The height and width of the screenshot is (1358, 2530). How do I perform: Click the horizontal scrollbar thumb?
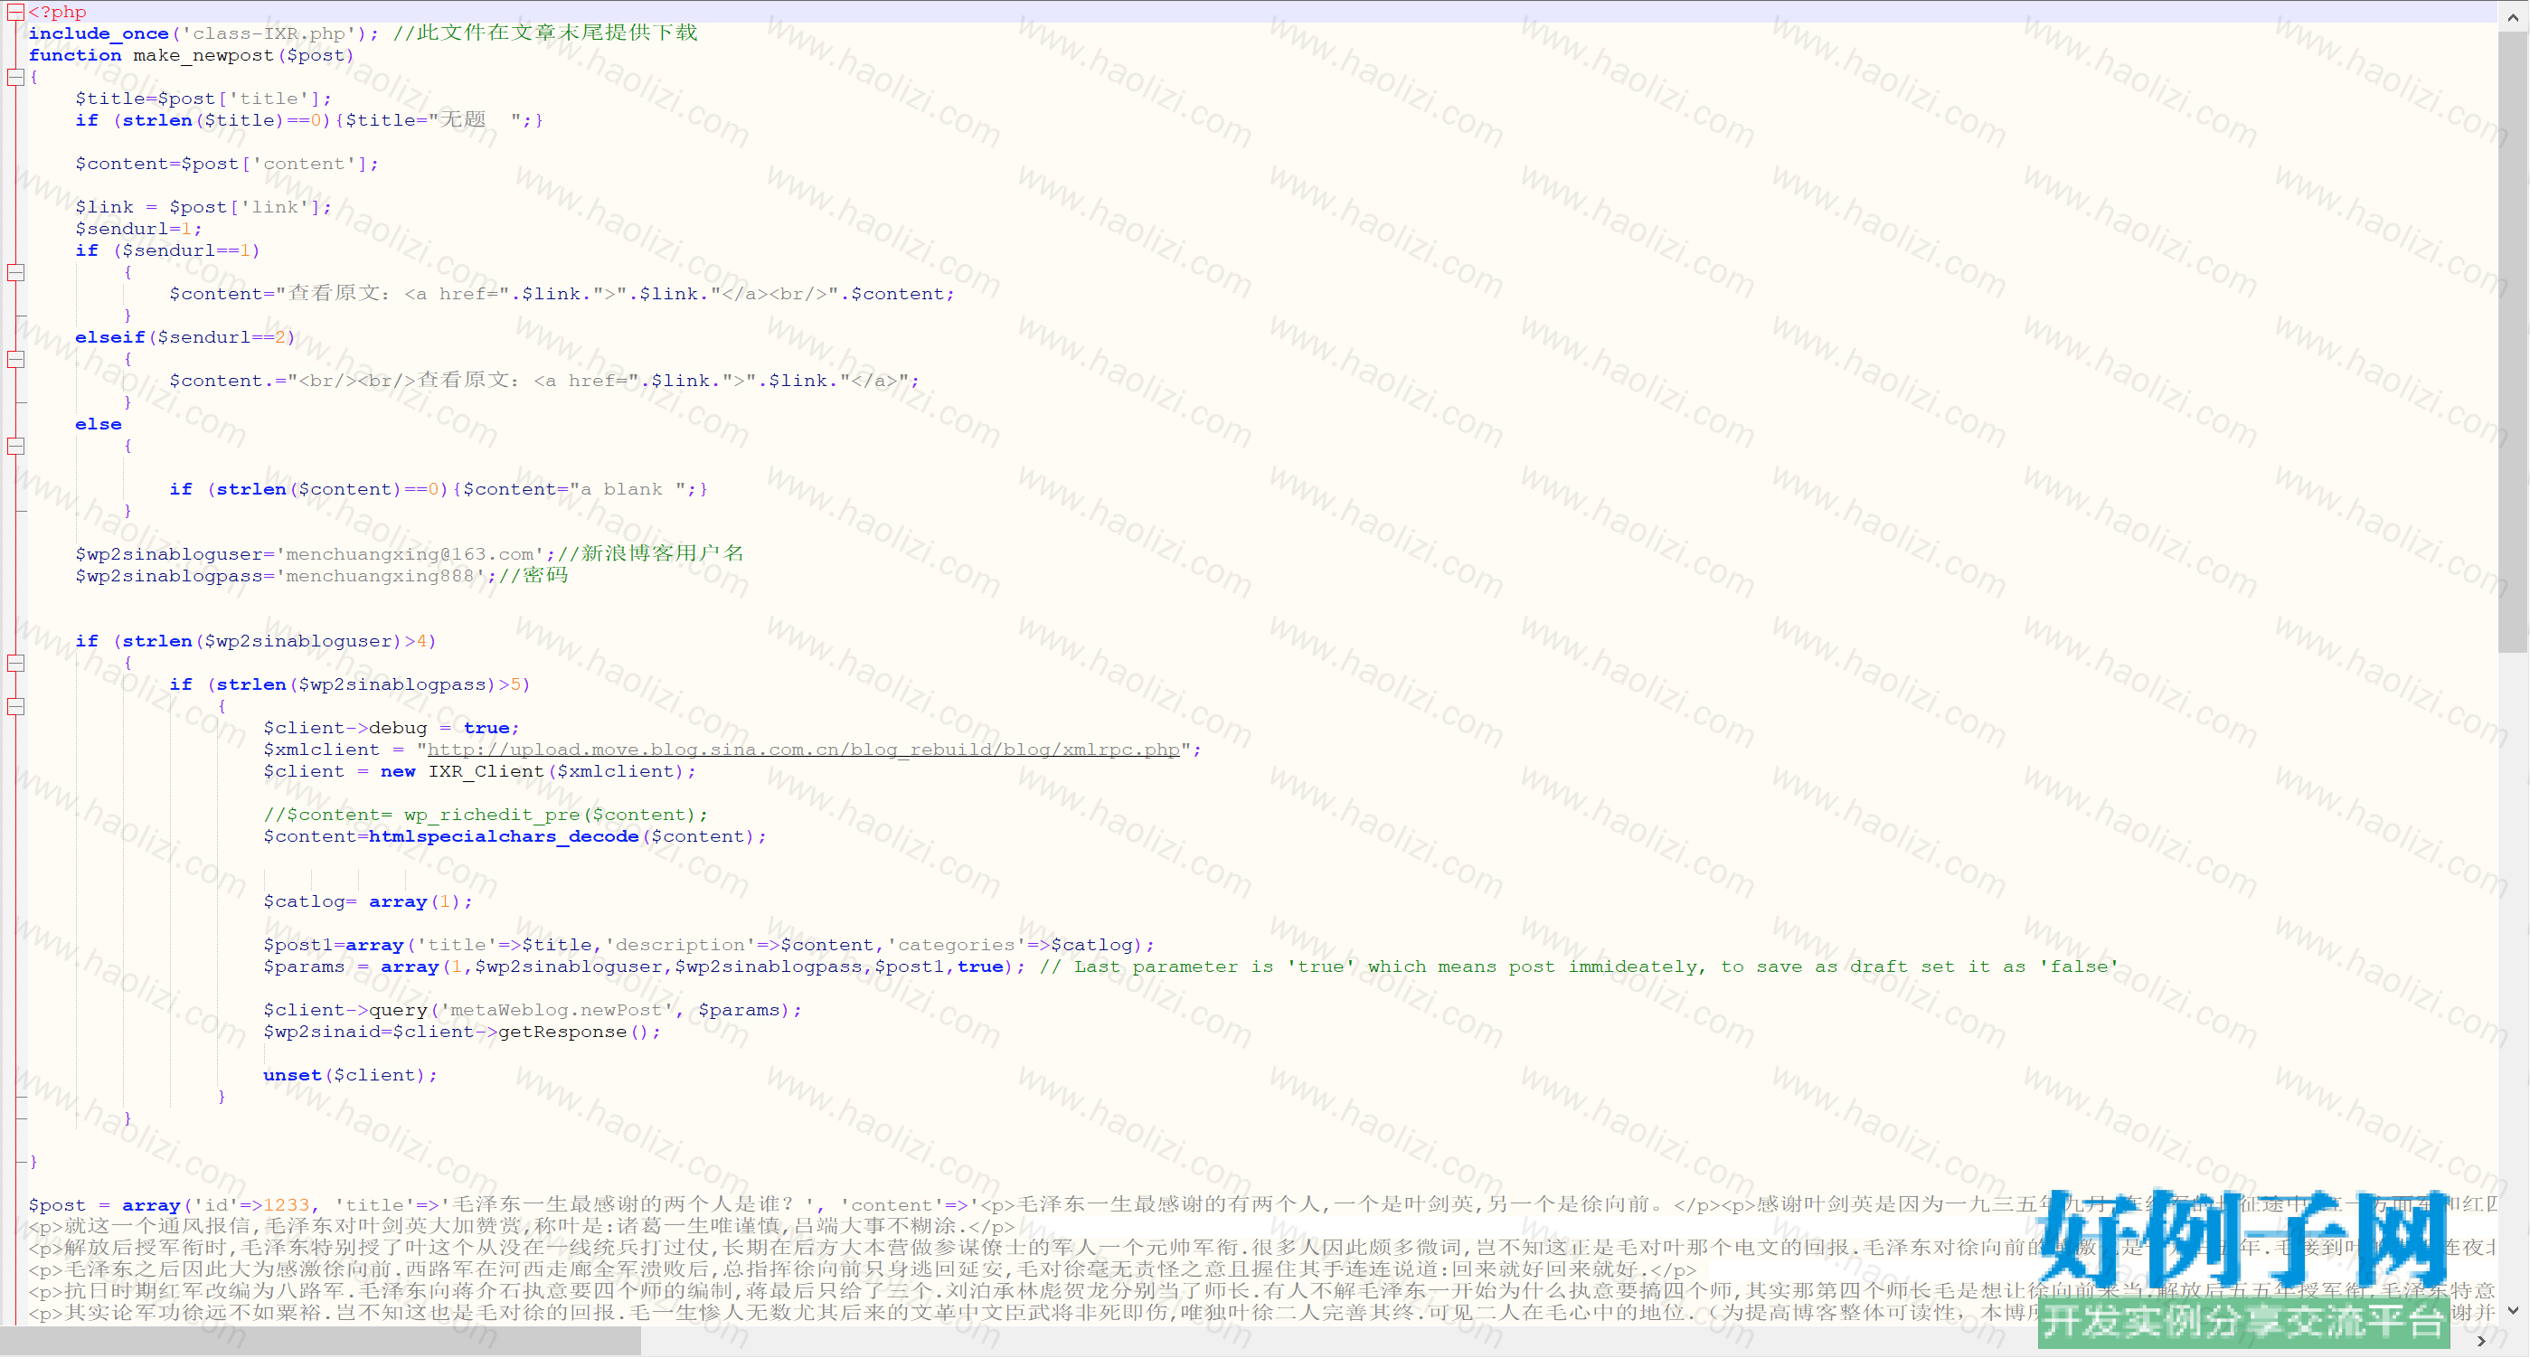point(320,1340)
